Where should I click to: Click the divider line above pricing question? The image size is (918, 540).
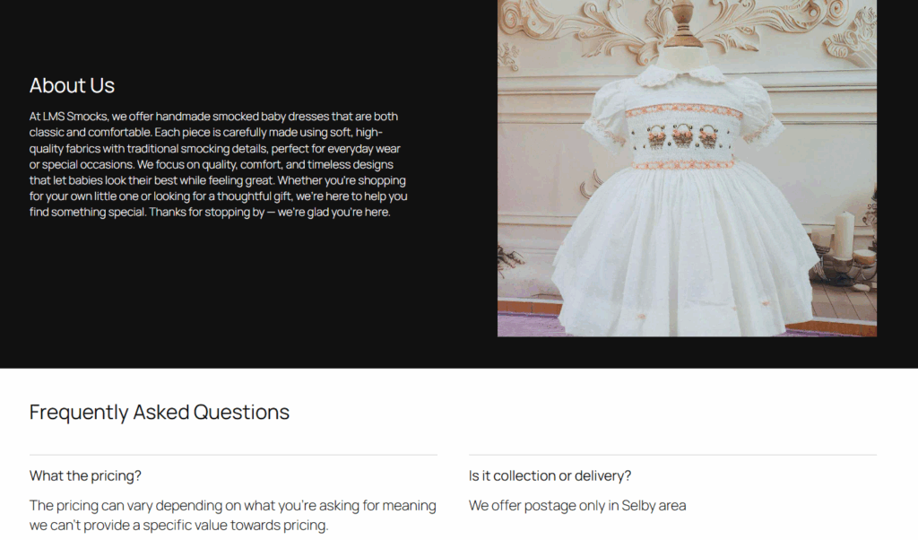coord(233,455)
